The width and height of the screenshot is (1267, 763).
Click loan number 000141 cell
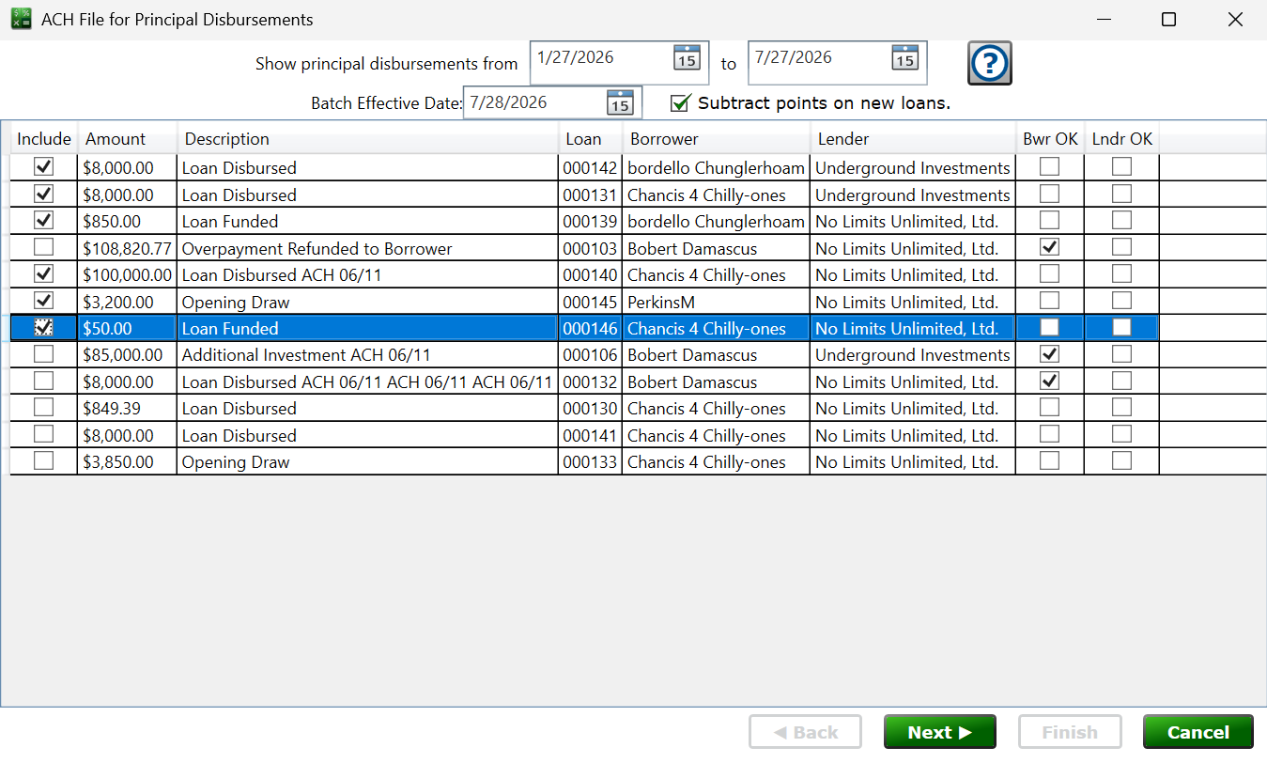click(590, 436)
